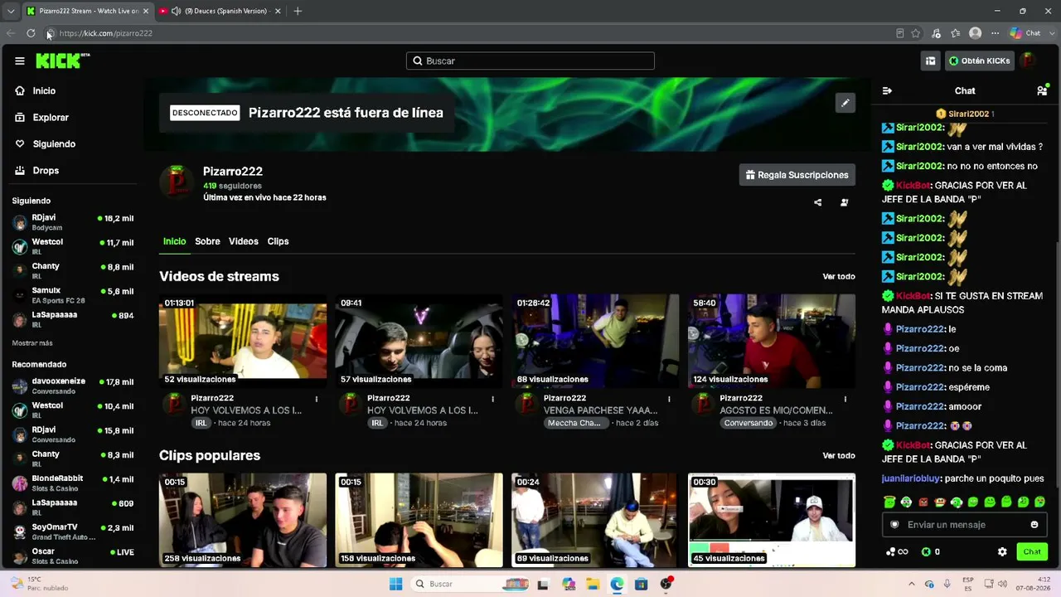Open Drops in the sidebar
Screen dimensions: 1061x597
46,170
